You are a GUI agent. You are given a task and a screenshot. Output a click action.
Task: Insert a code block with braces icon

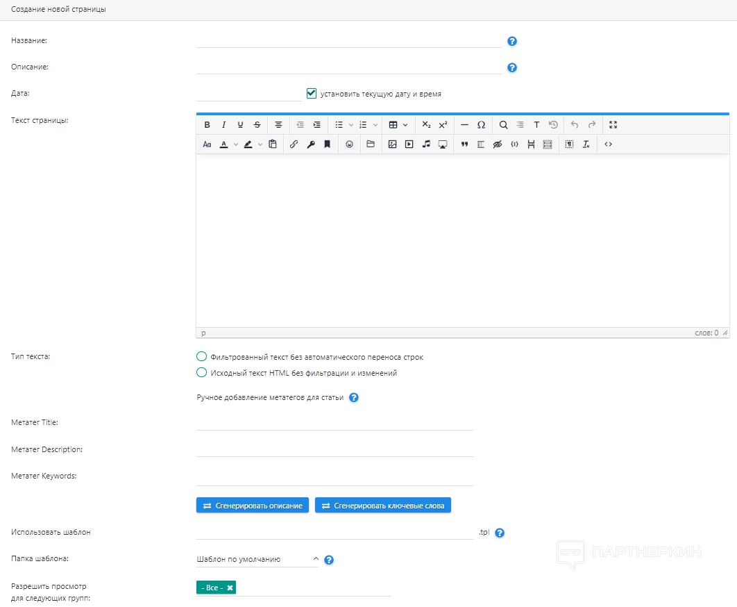click(515, 144)
